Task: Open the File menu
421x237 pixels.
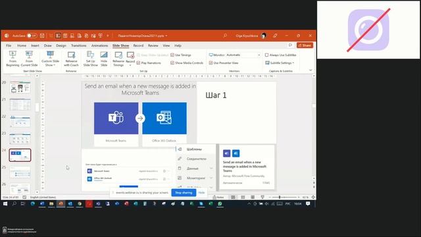Action: pos(9,45)
